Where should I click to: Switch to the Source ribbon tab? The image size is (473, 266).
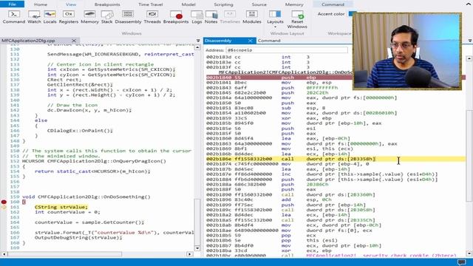coord(259,4)
